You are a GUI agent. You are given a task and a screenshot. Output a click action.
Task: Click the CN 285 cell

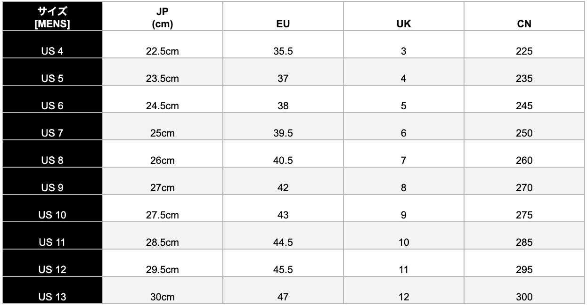(x=524, y=236)
